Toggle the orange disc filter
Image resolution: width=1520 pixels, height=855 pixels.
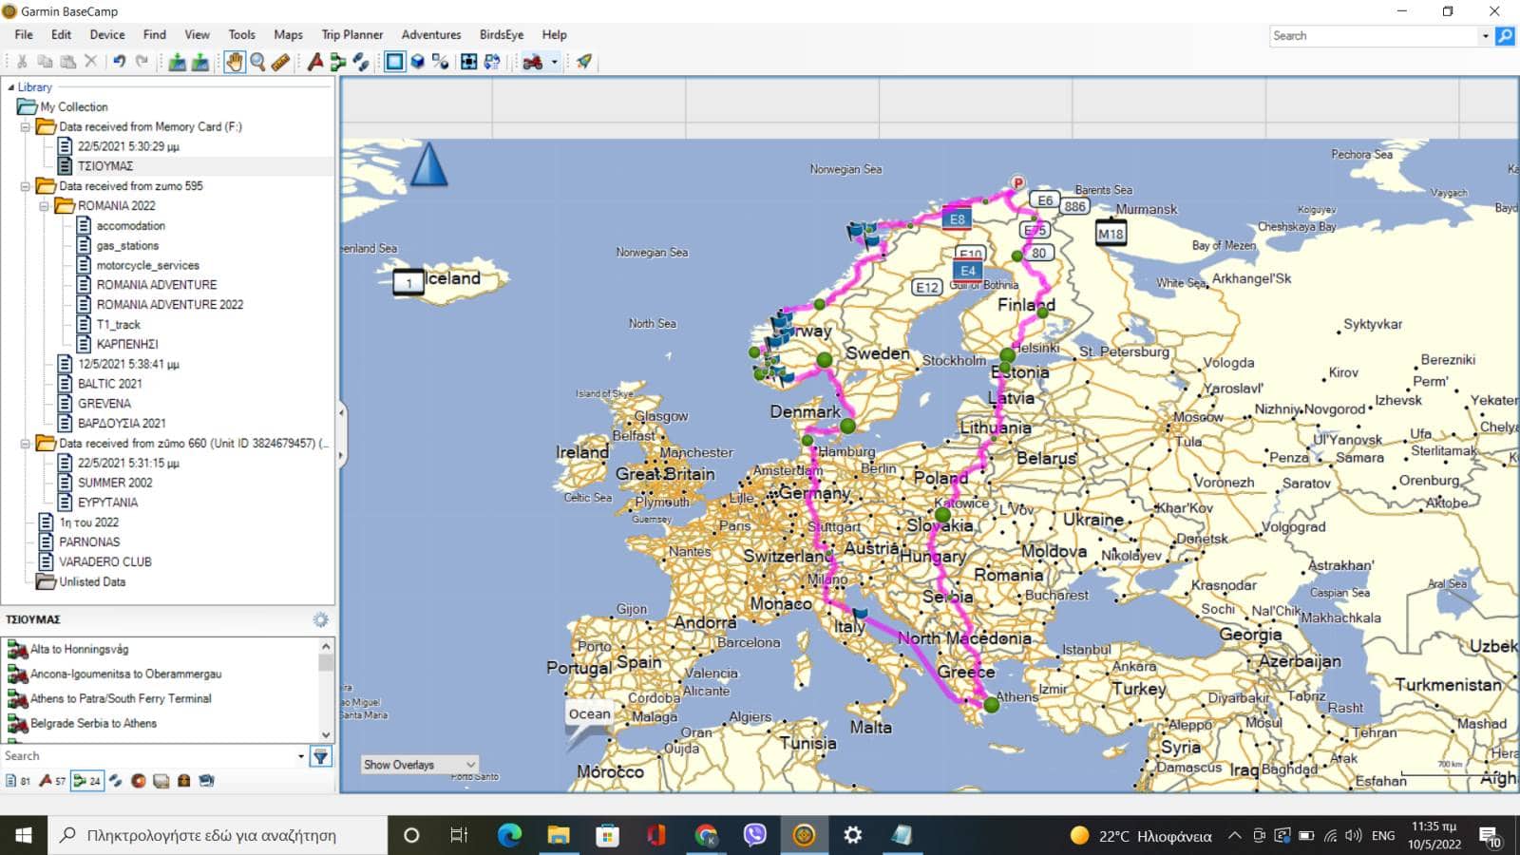tap(139, 781)
